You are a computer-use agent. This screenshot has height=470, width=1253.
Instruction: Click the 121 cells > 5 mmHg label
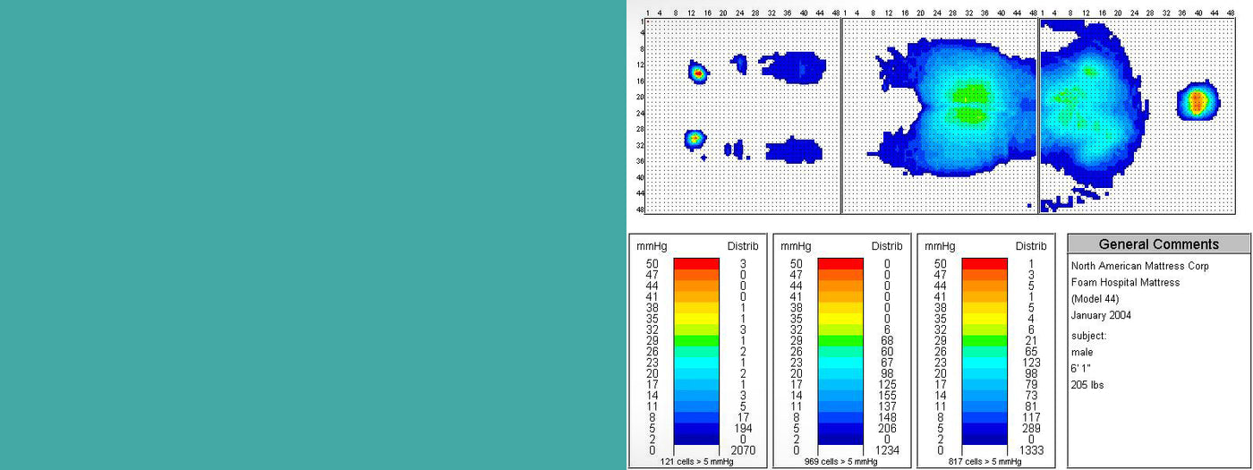tap(695, 461)
